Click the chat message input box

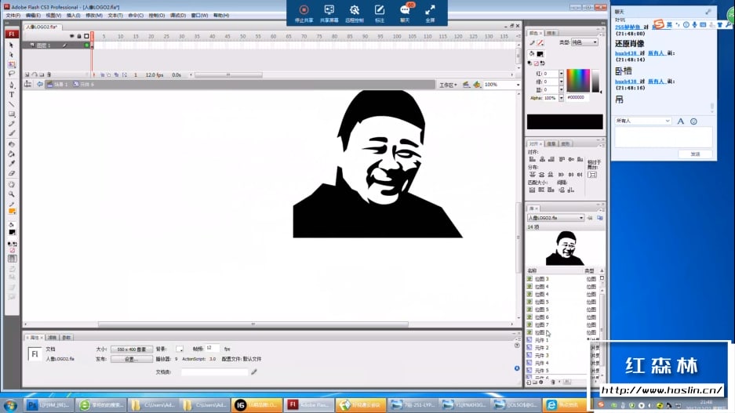664,138
